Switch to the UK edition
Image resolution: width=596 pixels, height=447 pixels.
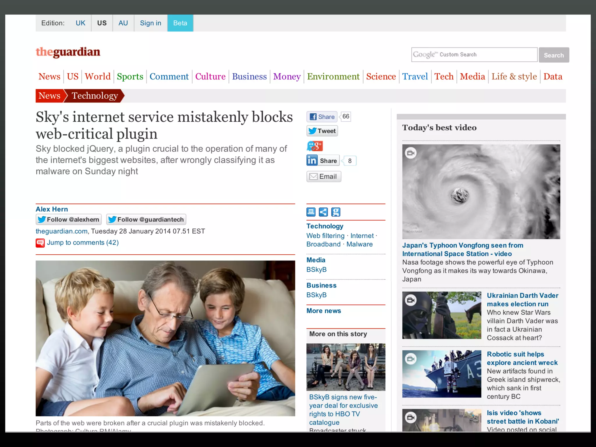pyautogui.click(x=80, y=23)
